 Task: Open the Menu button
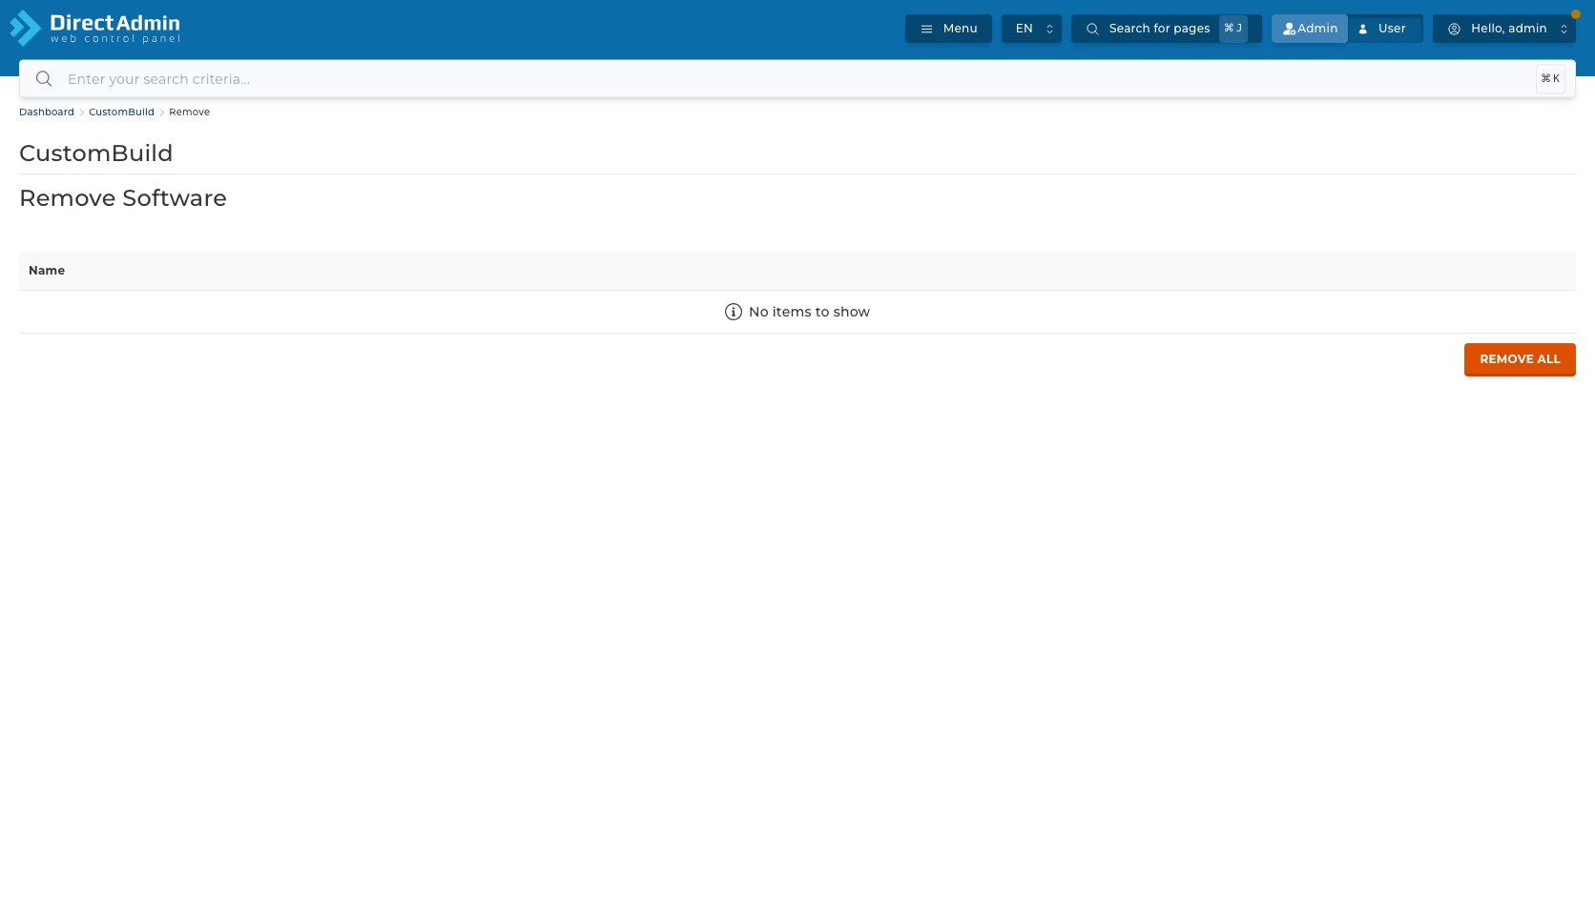948,29
